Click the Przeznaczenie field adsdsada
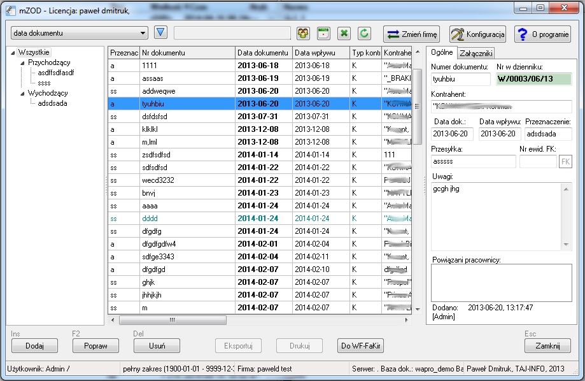The height and width of the screenshot is (381, 585). coord(548,134)
